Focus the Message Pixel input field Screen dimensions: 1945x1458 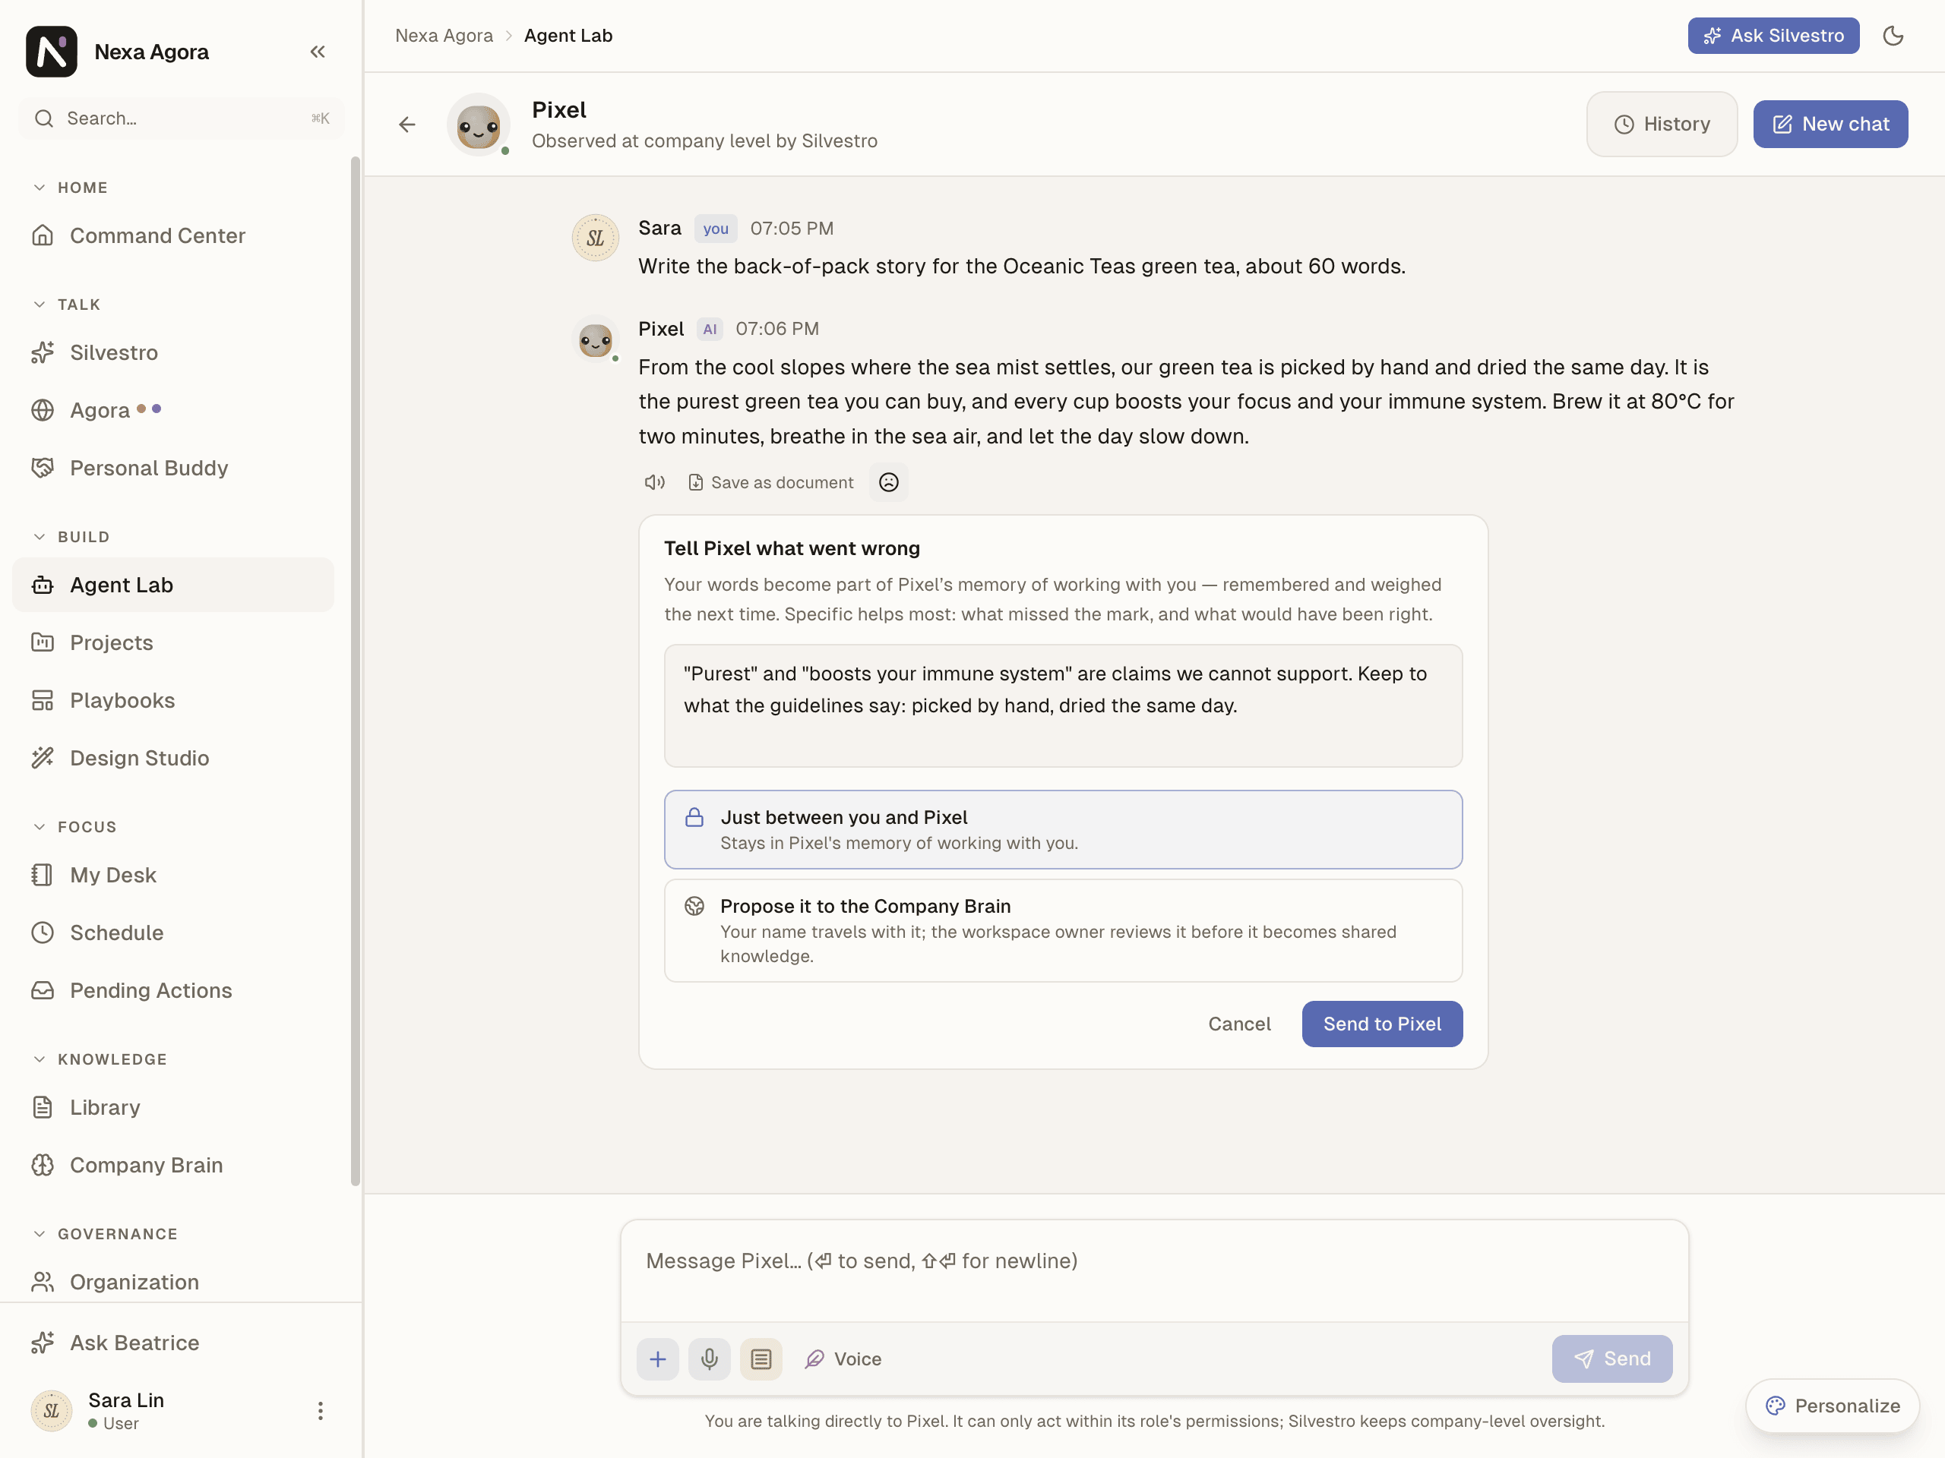click(x=1153, y=1270)
